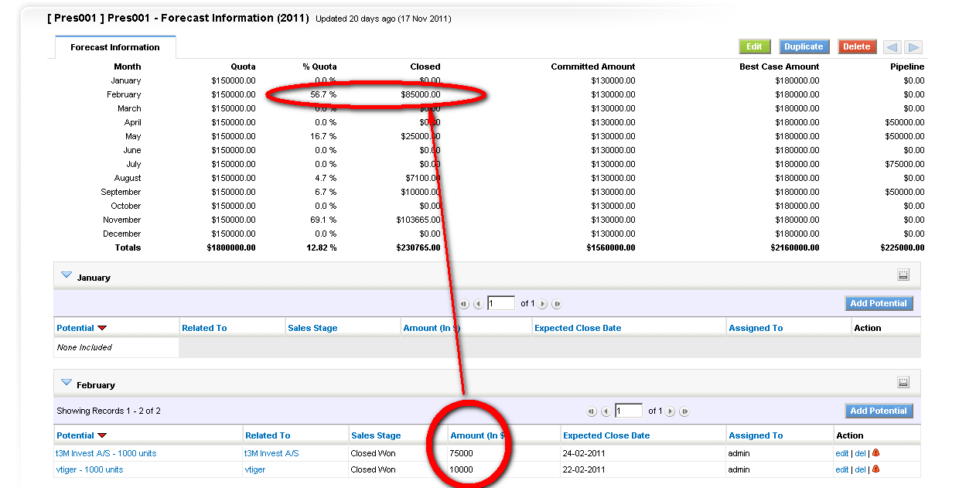Sort February list by Potential column
The image size is (959, 488).
tap(75, 435)
